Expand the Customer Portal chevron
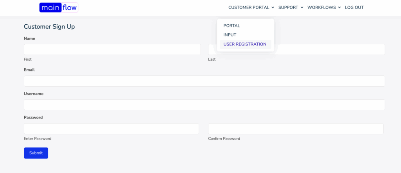401x173 pixels. pos(273,8)
